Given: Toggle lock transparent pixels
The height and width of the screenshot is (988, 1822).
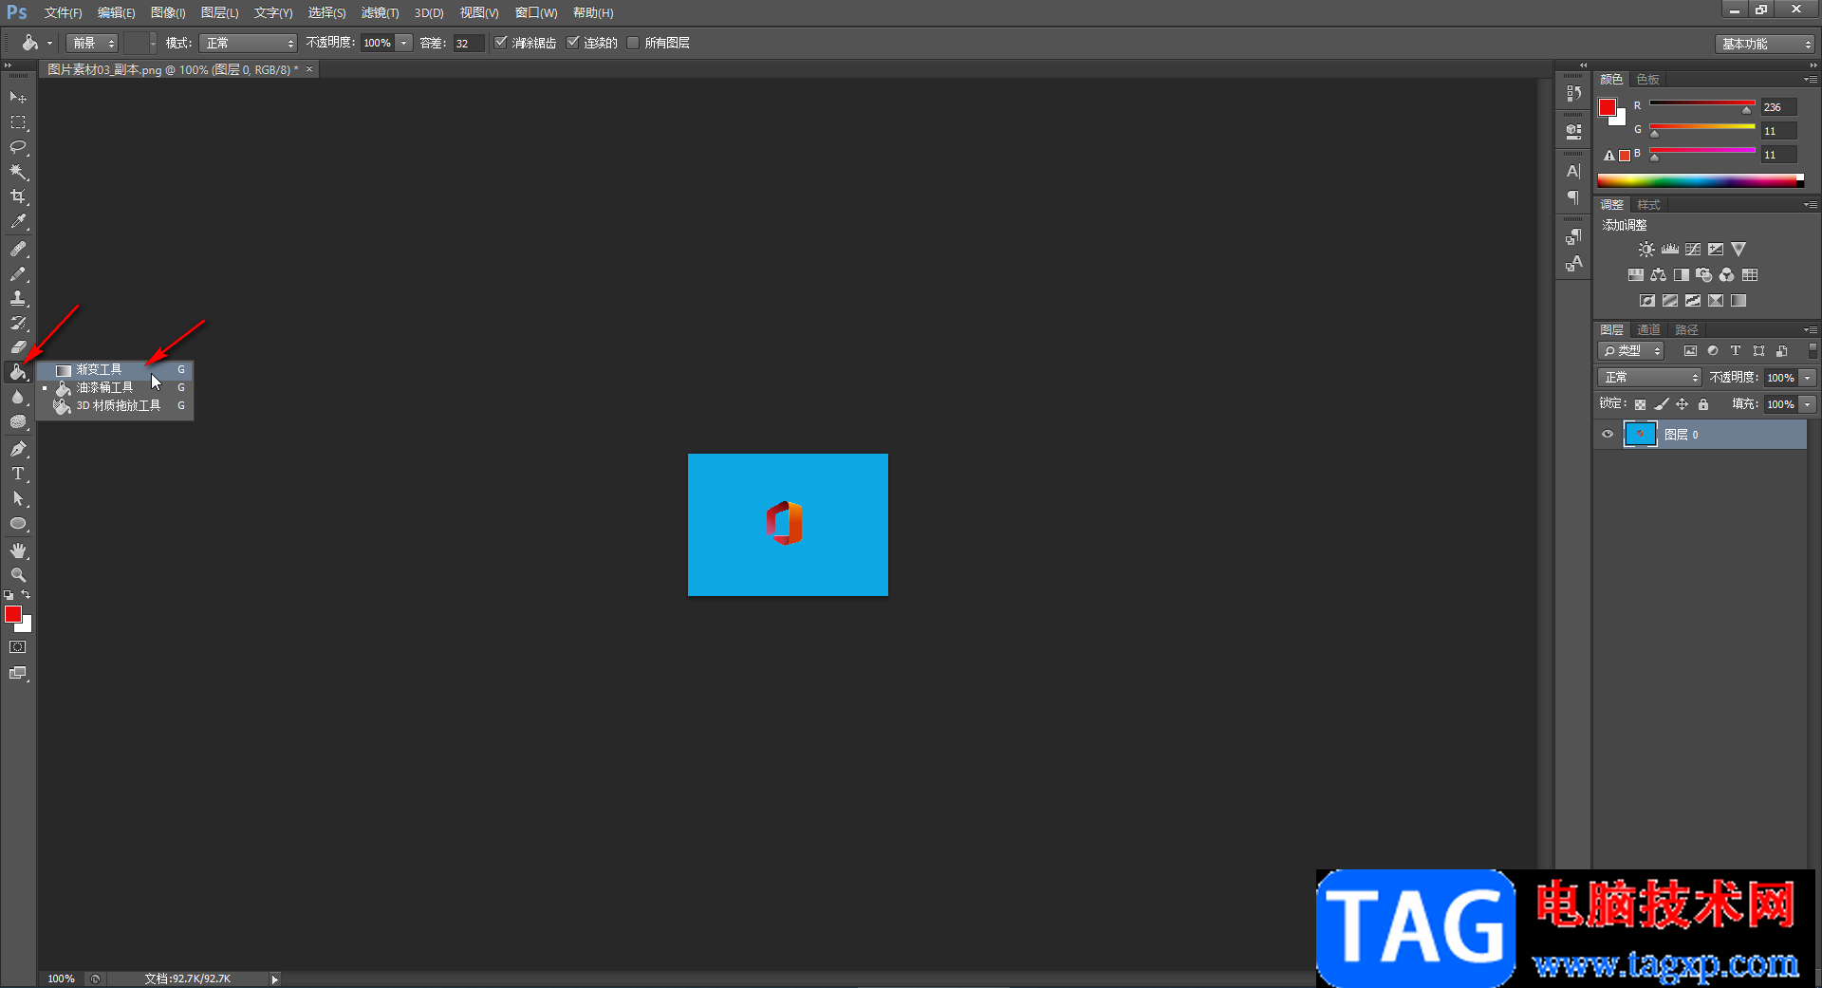Looking at the screenshot, I should 1640,404.
